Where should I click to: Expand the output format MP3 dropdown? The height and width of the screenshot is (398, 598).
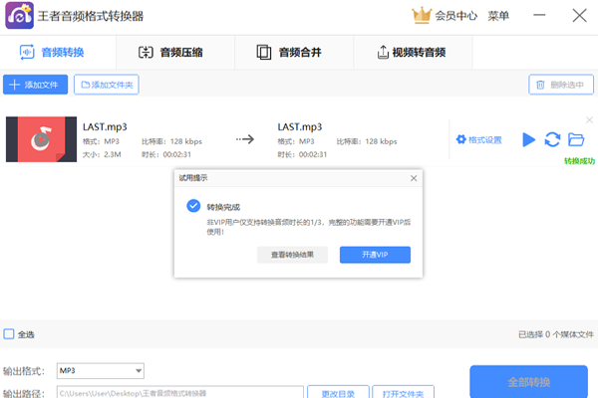139,371
